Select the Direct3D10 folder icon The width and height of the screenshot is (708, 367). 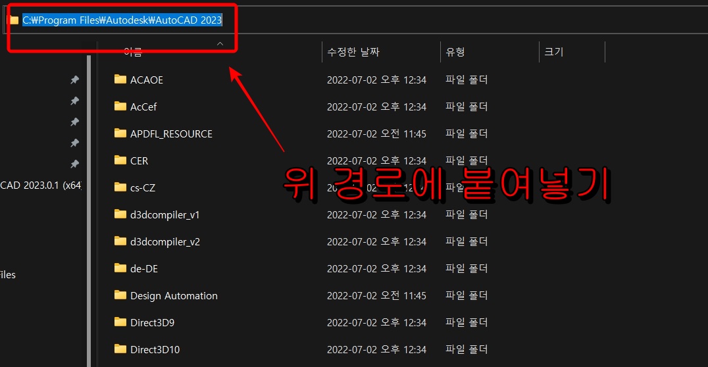click(x=120, y=349)
